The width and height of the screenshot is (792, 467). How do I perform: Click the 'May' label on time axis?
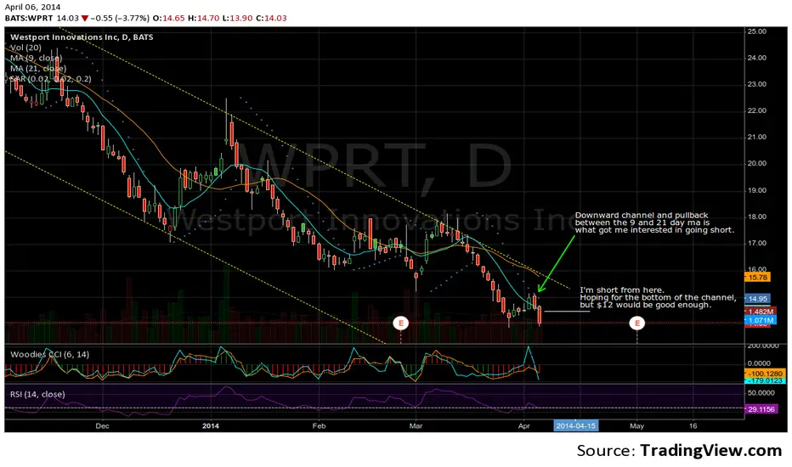(x=637, y=425)
